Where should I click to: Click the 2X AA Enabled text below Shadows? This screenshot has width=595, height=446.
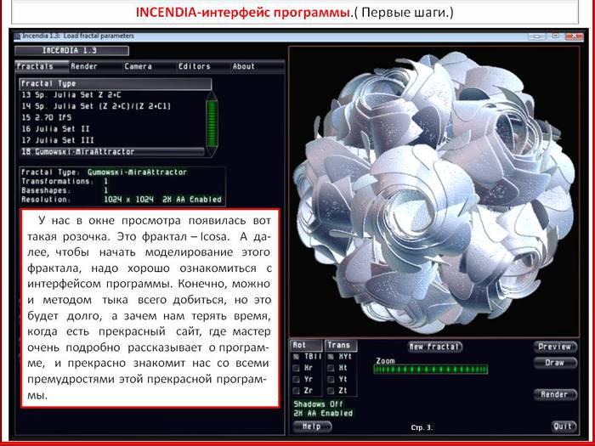pyautogui.click(x=323, y=414)
